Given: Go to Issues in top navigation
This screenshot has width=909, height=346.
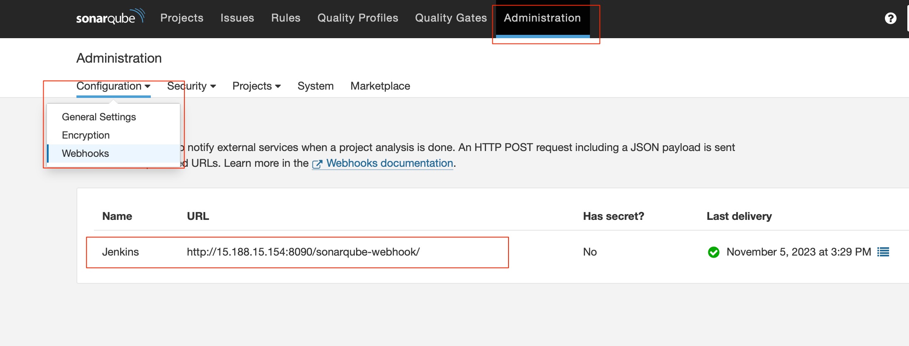Looking at the screenshot, I should coord(237,18).
